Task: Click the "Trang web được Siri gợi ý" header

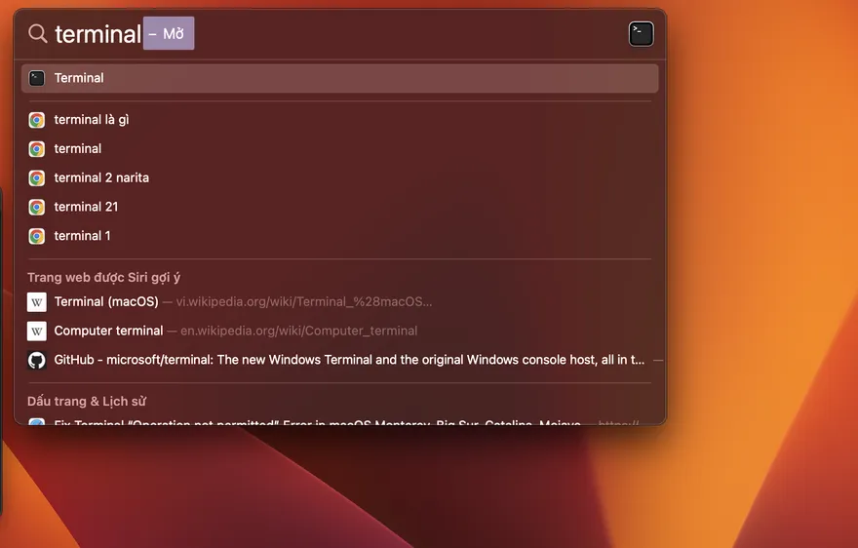Action: [x=103, y=278]
